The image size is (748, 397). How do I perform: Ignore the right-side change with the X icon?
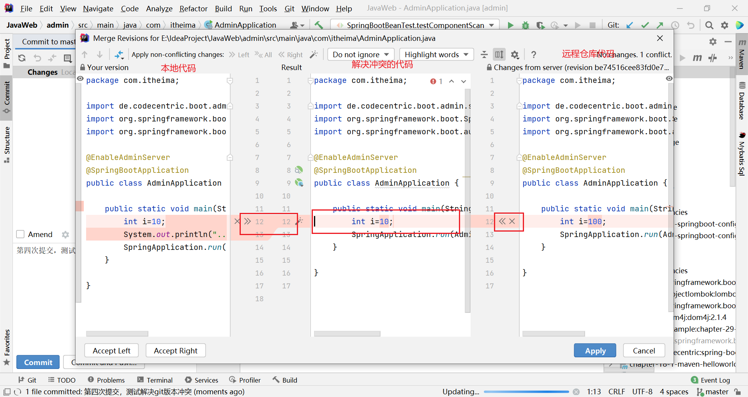coord(512,221)
